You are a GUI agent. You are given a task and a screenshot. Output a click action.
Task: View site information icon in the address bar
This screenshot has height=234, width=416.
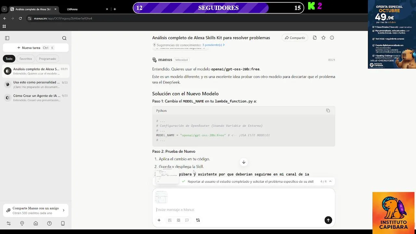29,19
